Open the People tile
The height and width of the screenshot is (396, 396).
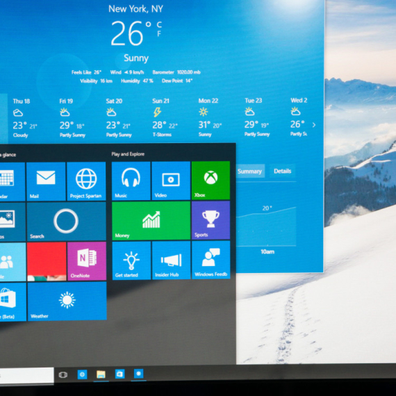tap(13, 262)
